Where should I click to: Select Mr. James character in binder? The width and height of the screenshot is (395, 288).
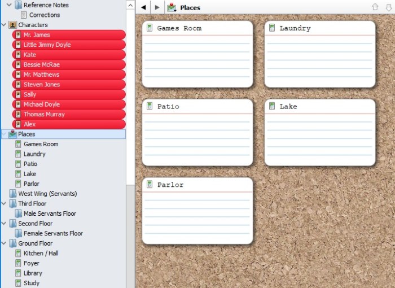coord(37,35)
